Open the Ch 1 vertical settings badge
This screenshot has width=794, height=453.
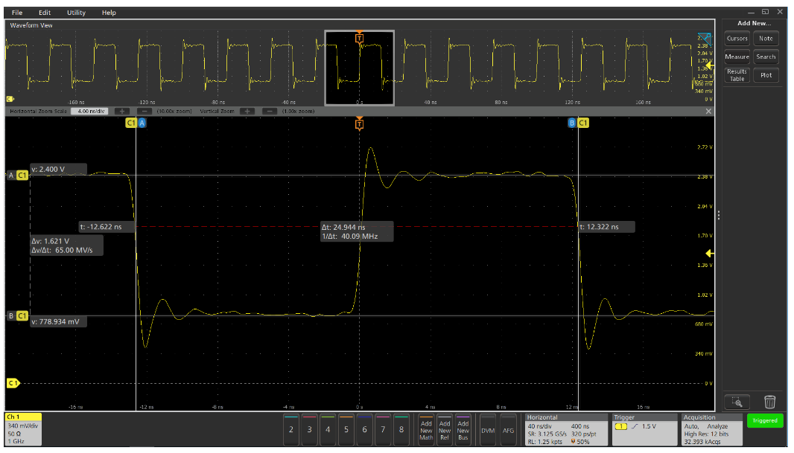(22, 429)
